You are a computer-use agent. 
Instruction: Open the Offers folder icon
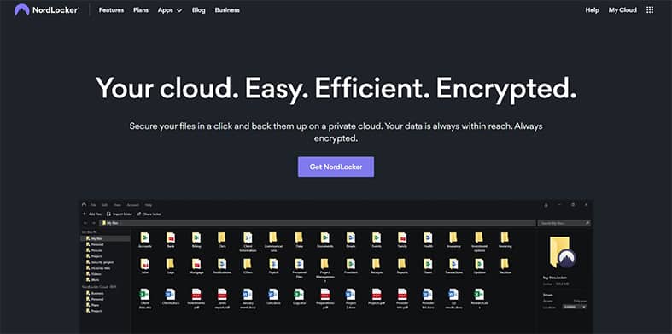pyautogui.click(x=248, y=264)
